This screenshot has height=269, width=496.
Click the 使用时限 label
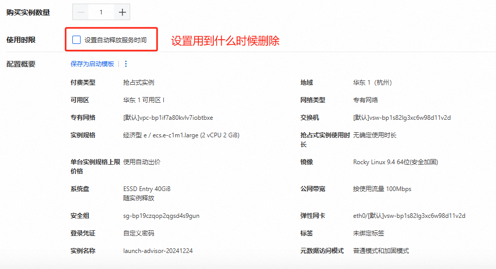pyautogui.click(x=21, y=40)
